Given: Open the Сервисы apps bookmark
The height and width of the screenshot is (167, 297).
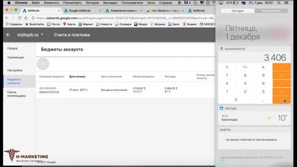Looking at the screenshot, I should 14,24.
